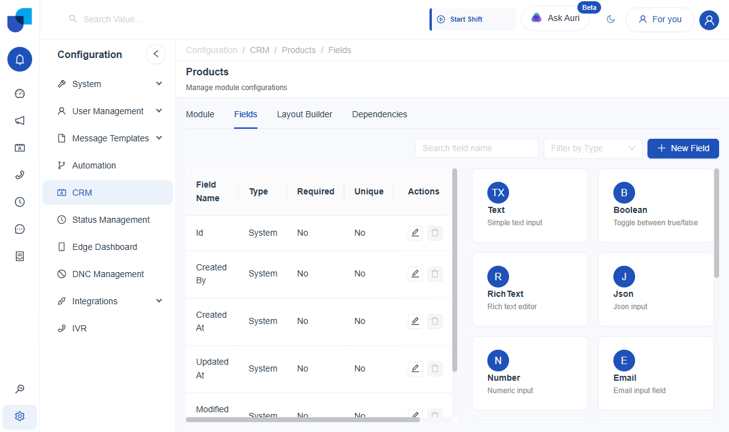The height and width of the screenshot is (432, 729).
Task: Expand the User Management section
Action: tap(108, 111)
